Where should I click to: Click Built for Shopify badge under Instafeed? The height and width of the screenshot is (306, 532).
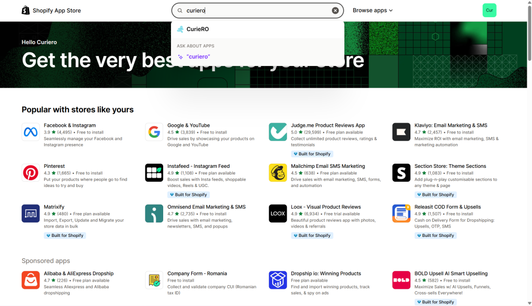[188, 195]
